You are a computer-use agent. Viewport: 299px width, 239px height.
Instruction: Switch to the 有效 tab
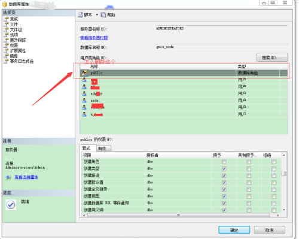tap(104, 149)
